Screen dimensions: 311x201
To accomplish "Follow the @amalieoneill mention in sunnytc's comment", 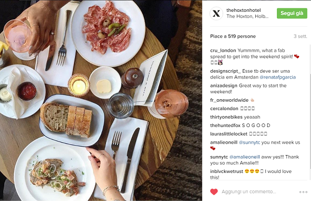I will (x=244, y=157).
